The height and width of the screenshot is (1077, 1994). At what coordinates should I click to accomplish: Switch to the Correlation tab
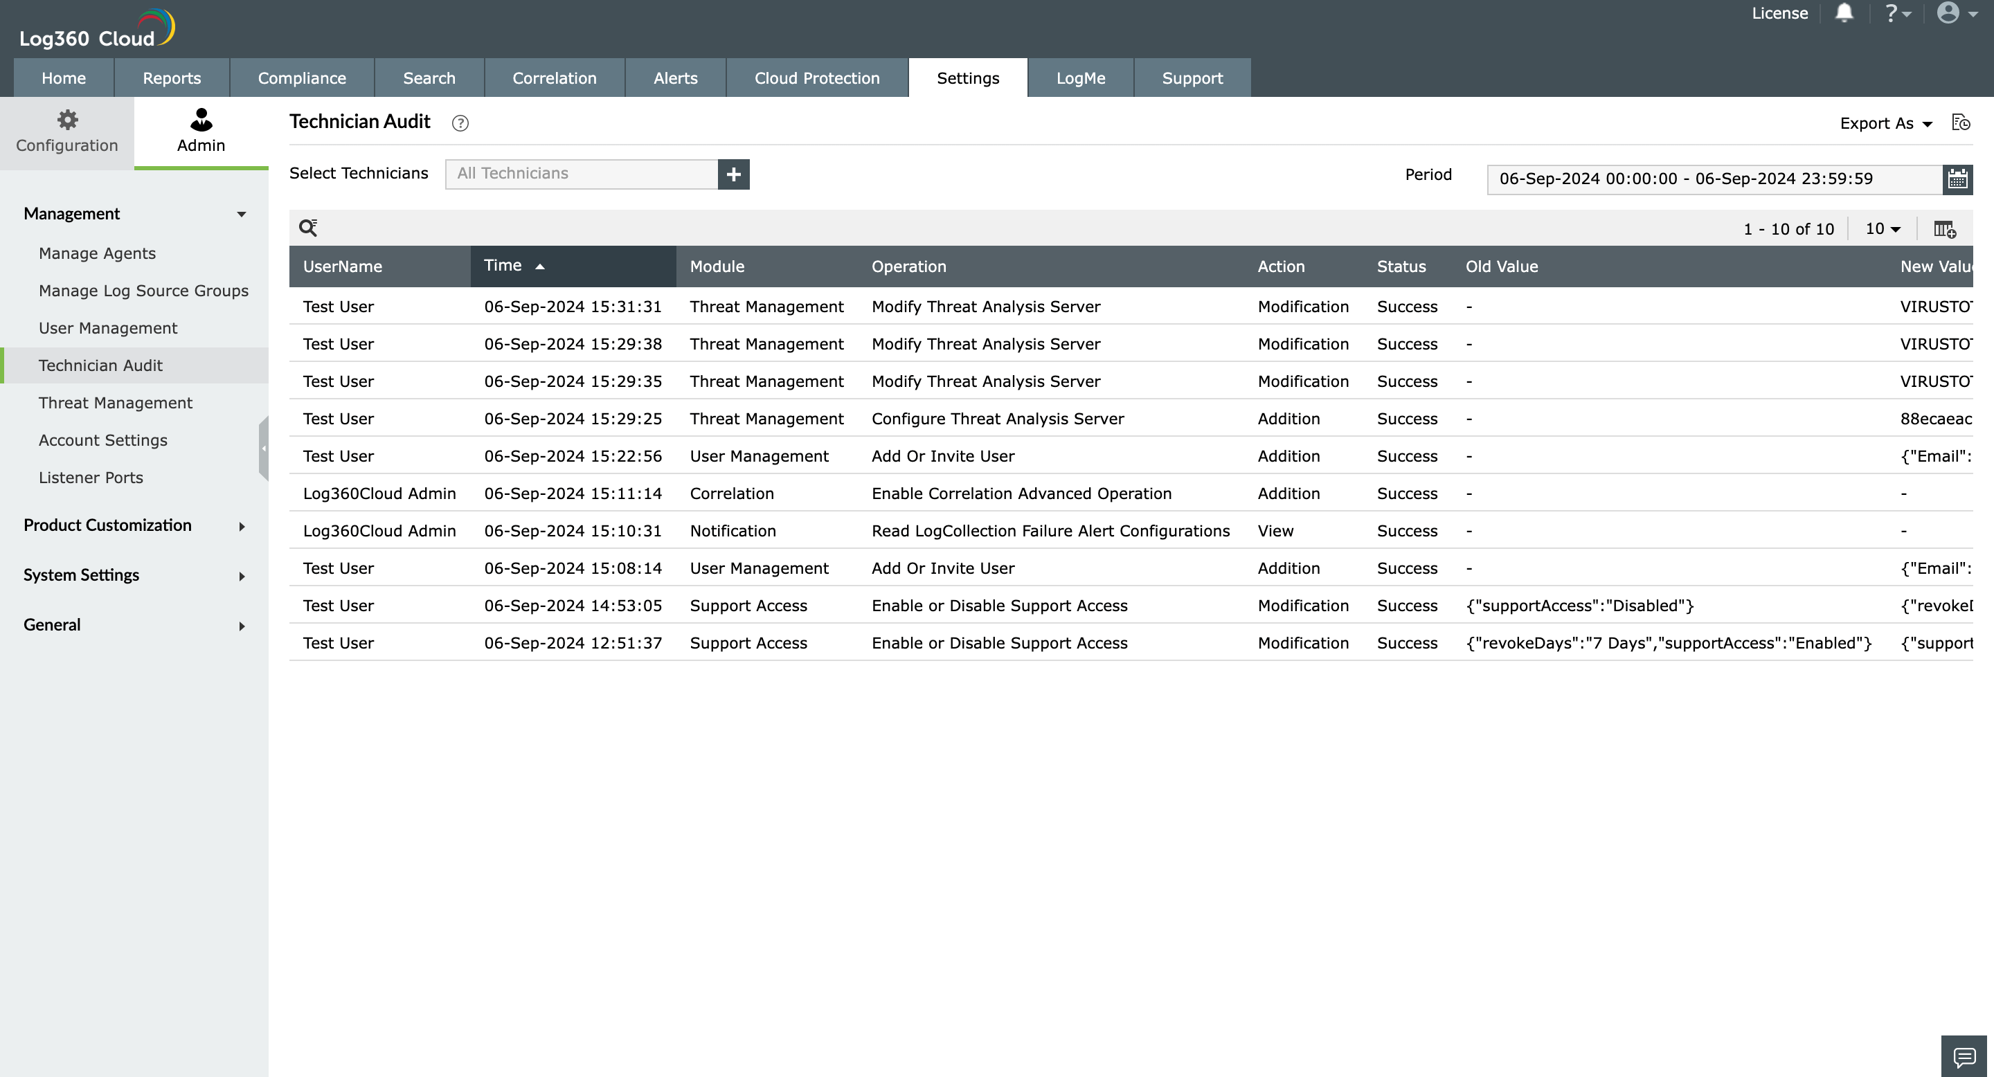click(554, 78)
